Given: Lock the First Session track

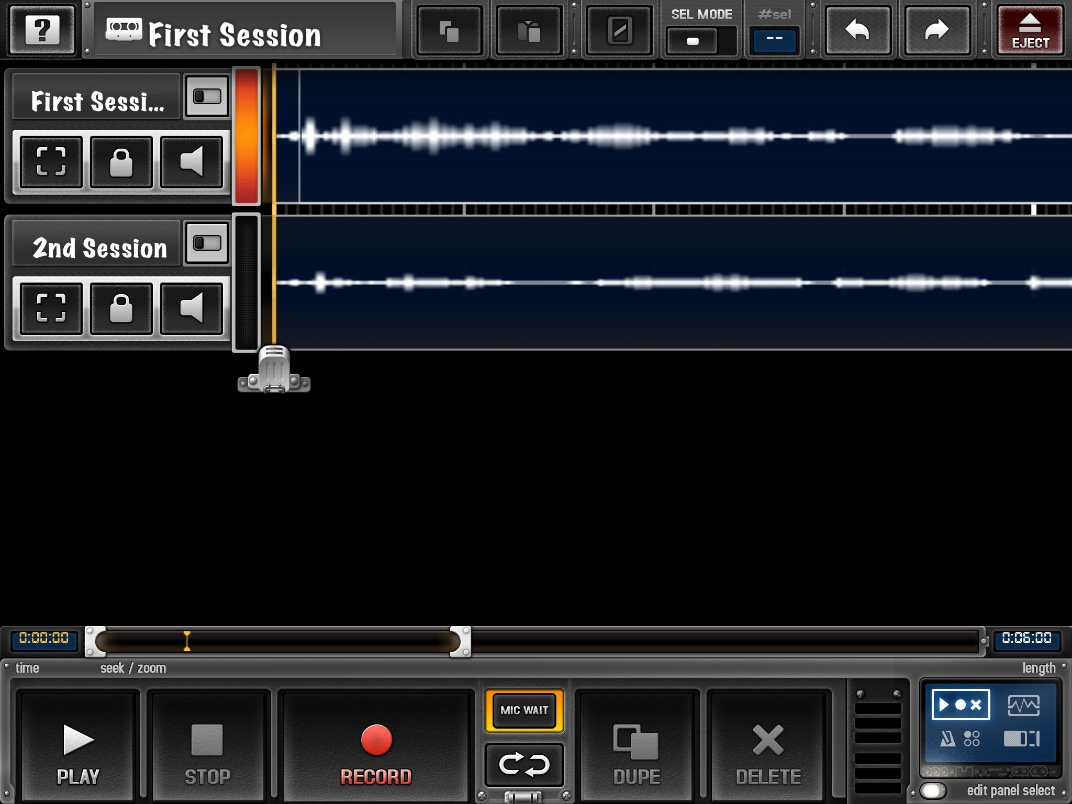Looking at the screenshot, I should 121,162.
